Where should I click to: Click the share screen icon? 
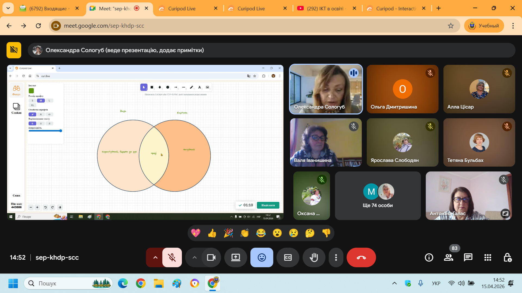235,257
